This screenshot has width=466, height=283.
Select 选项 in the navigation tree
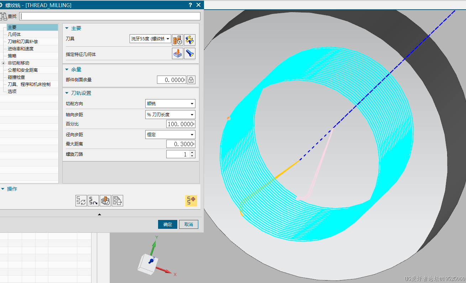[x=12, y=92]
